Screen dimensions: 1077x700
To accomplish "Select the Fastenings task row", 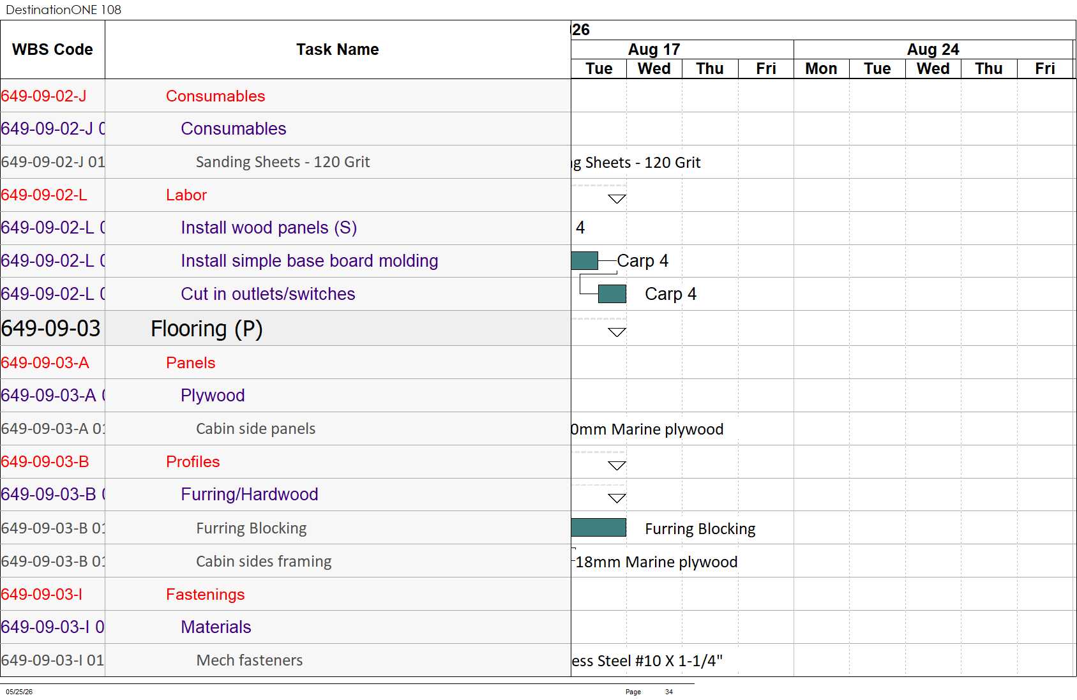I will pos(285,594).
